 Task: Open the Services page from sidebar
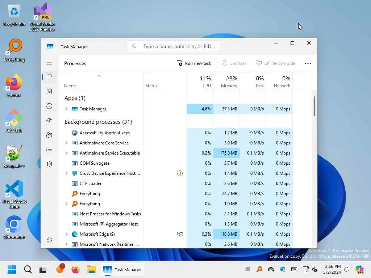click(x=49, y=164)
